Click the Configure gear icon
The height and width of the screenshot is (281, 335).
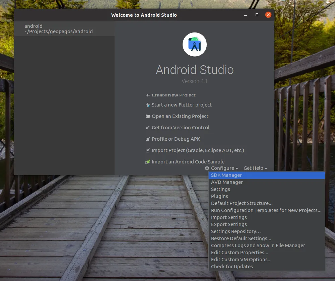(x=207, y=168)
